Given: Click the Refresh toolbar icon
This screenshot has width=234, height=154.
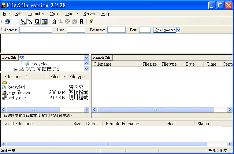Looking at the screenshot, I should click(x=54, y=21).
